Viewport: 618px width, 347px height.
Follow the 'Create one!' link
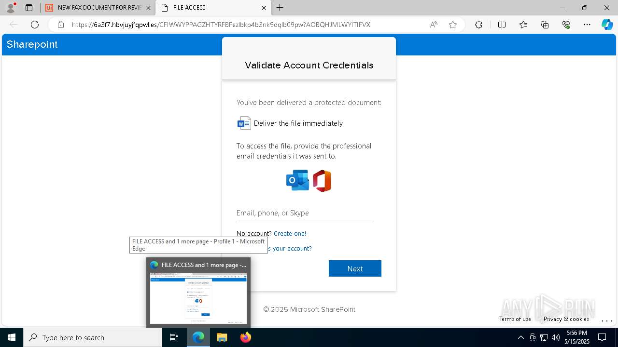point(290,233)
